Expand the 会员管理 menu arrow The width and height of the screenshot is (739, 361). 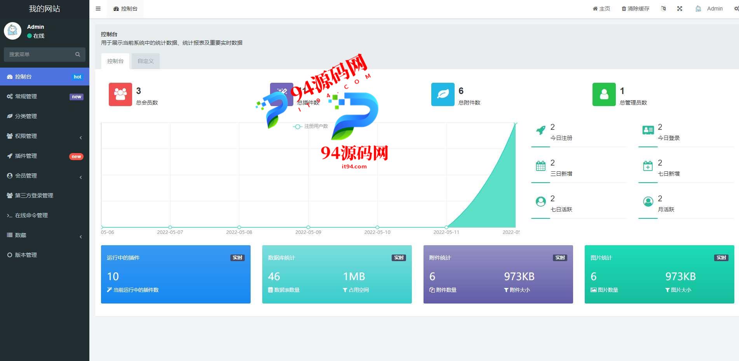pos(81,177)
